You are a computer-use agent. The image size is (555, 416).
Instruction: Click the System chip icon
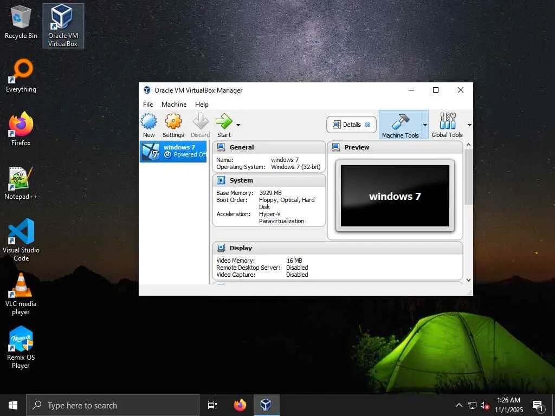[x=221, y=180]
